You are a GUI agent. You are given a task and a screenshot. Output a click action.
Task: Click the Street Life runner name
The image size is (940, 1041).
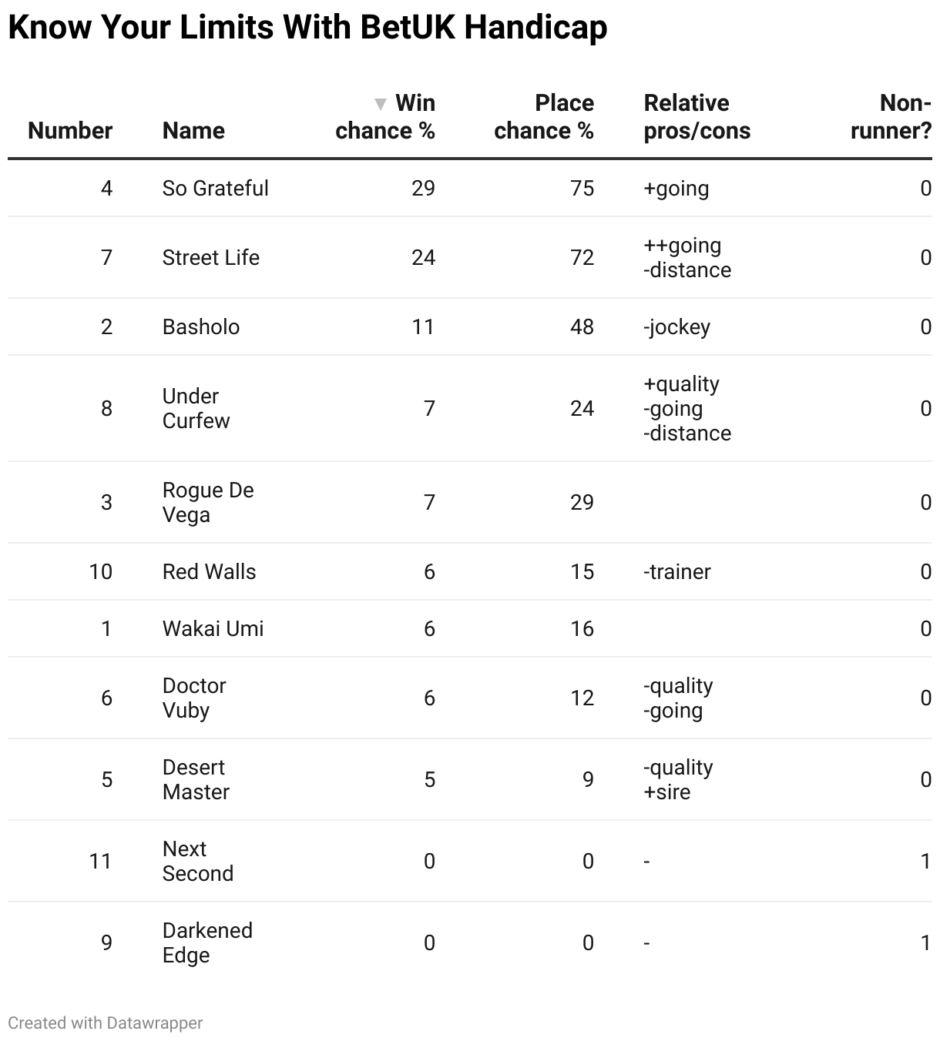pos(210,257)
